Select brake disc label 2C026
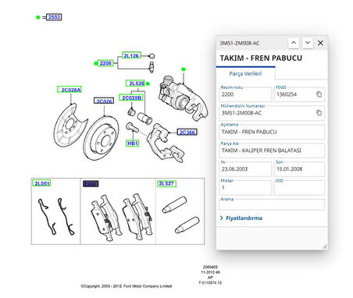This screenshot has width=353, height=298. (104, 101)
